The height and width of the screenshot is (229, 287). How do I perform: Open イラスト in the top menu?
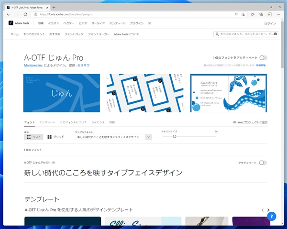[54, 23]
